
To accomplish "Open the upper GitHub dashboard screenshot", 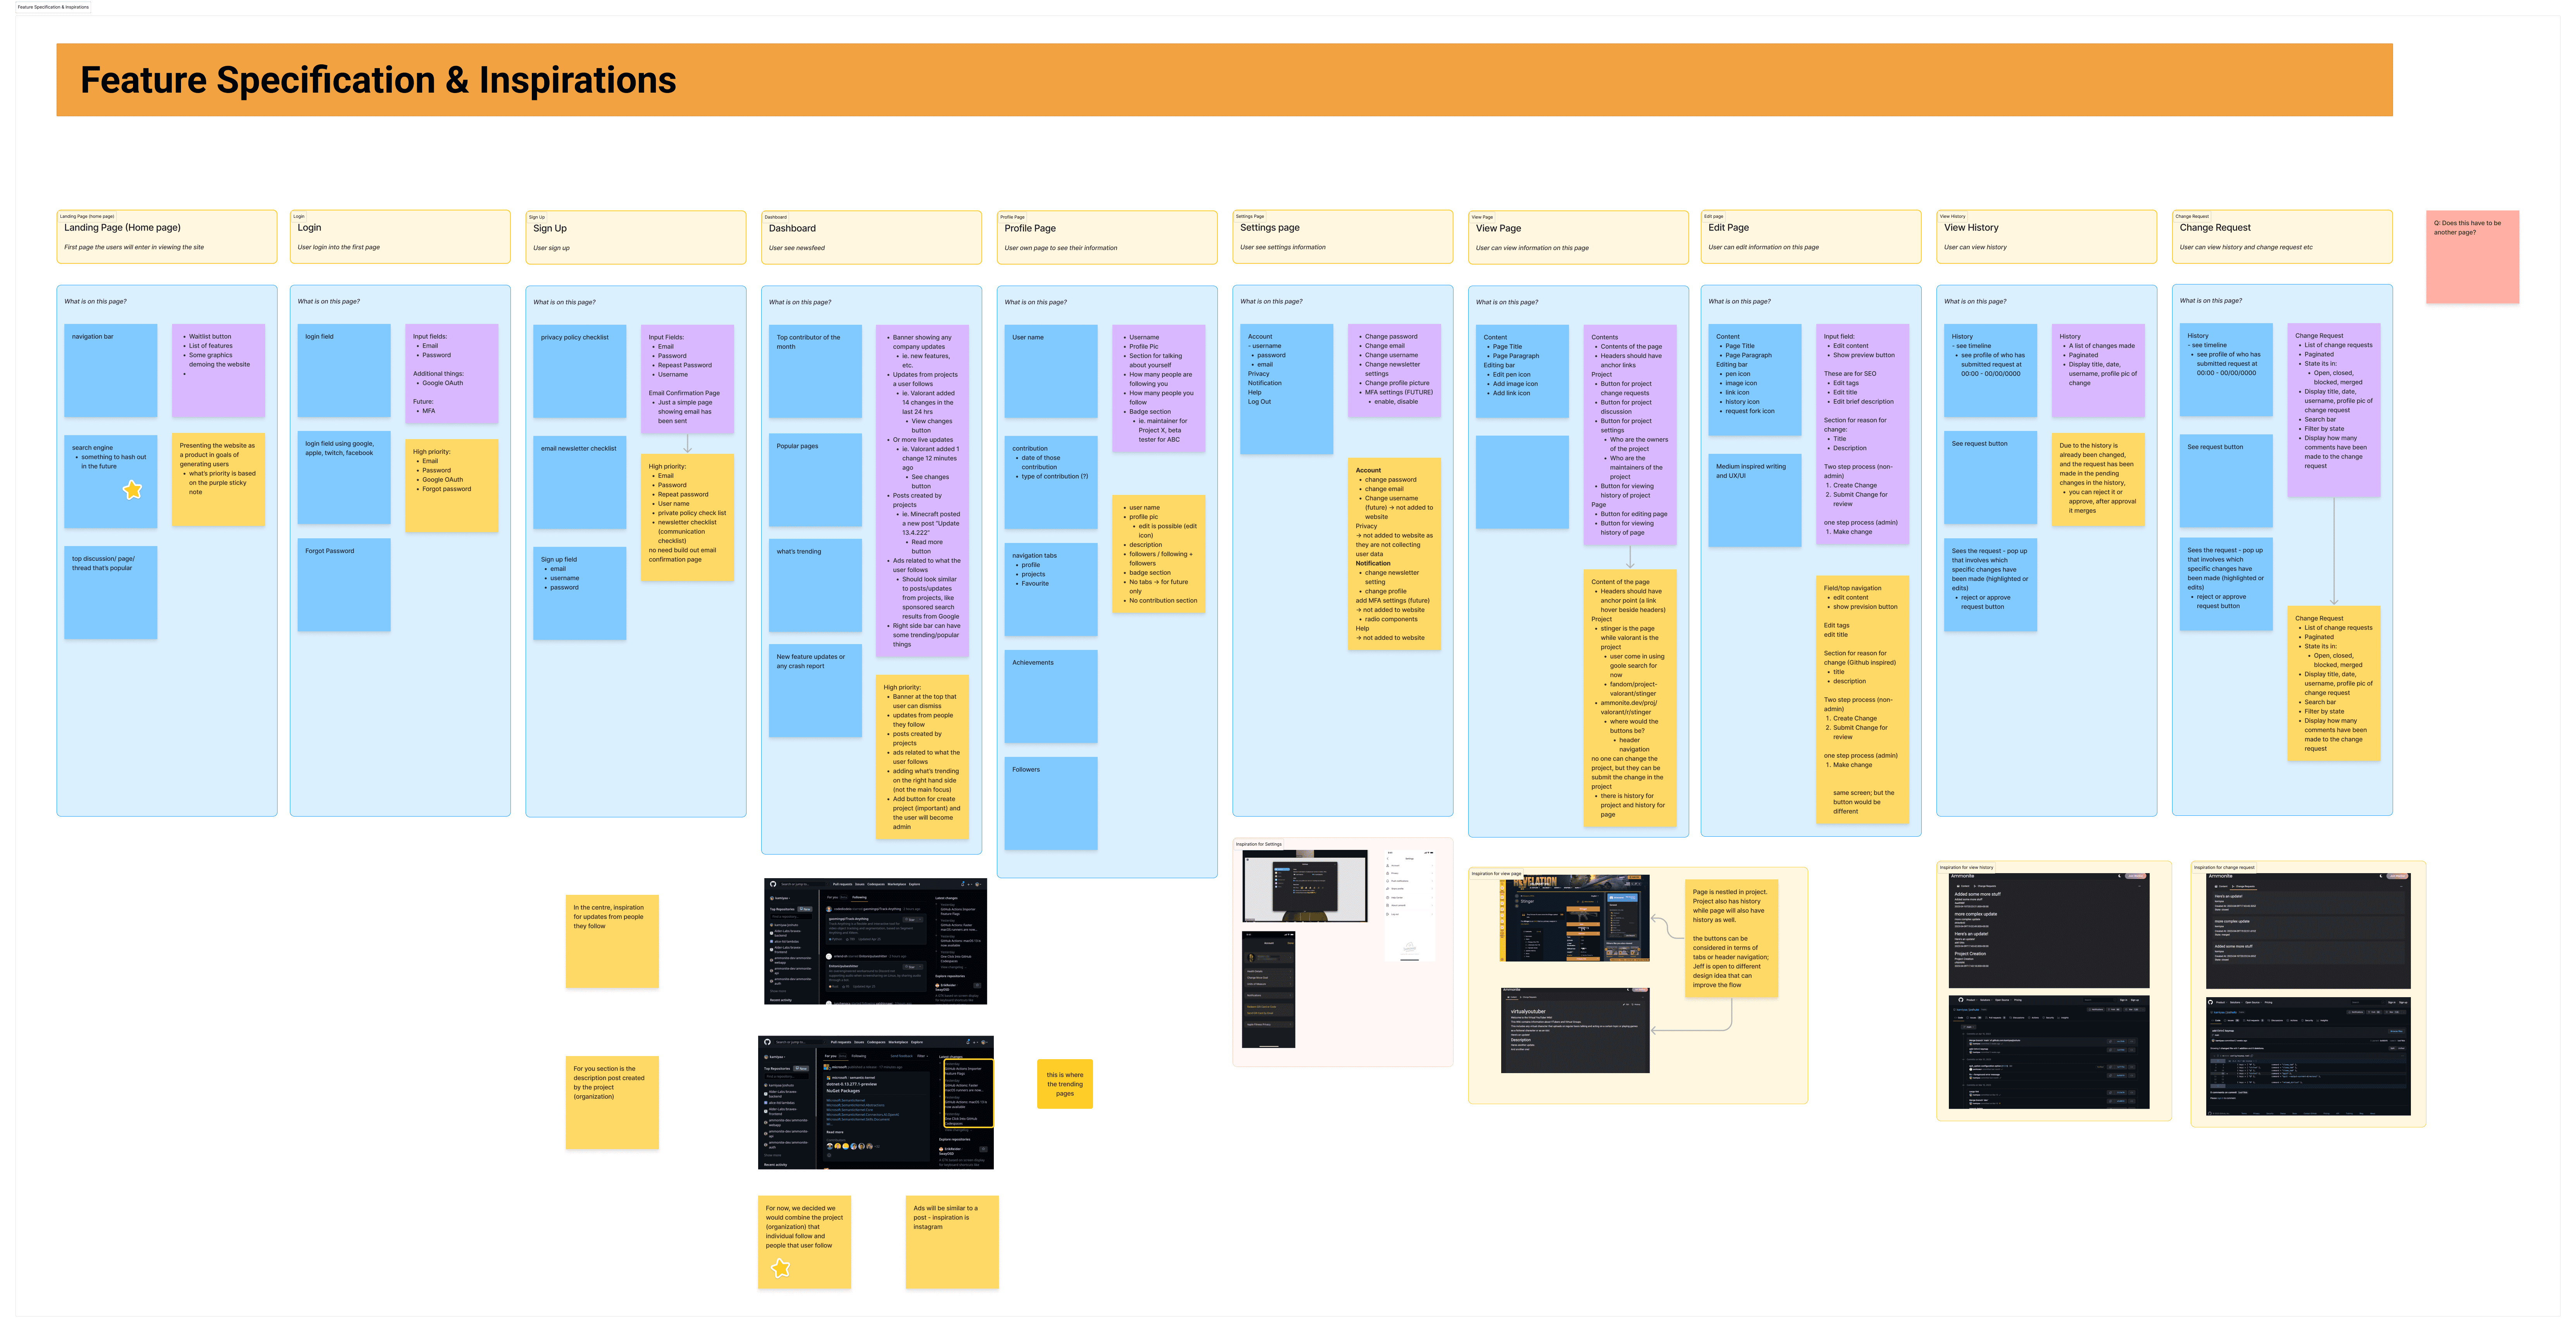I will [x=875, y=941].
